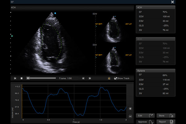Viewport: 186px width, 124px height.
Task: Select the 4CH results panel header
Action: click(156, 7)
